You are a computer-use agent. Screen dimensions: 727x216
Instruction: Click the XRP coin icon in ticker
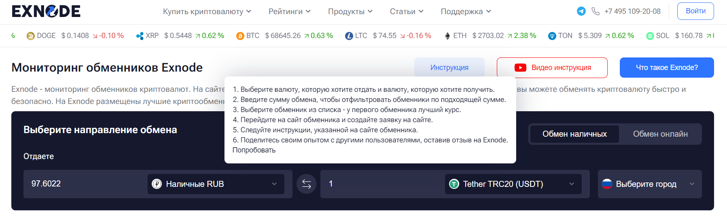click(x=140, y=36)
